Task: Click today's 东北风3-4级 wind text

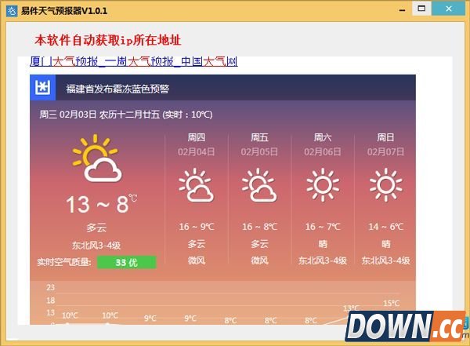Action: coord(96,246)
